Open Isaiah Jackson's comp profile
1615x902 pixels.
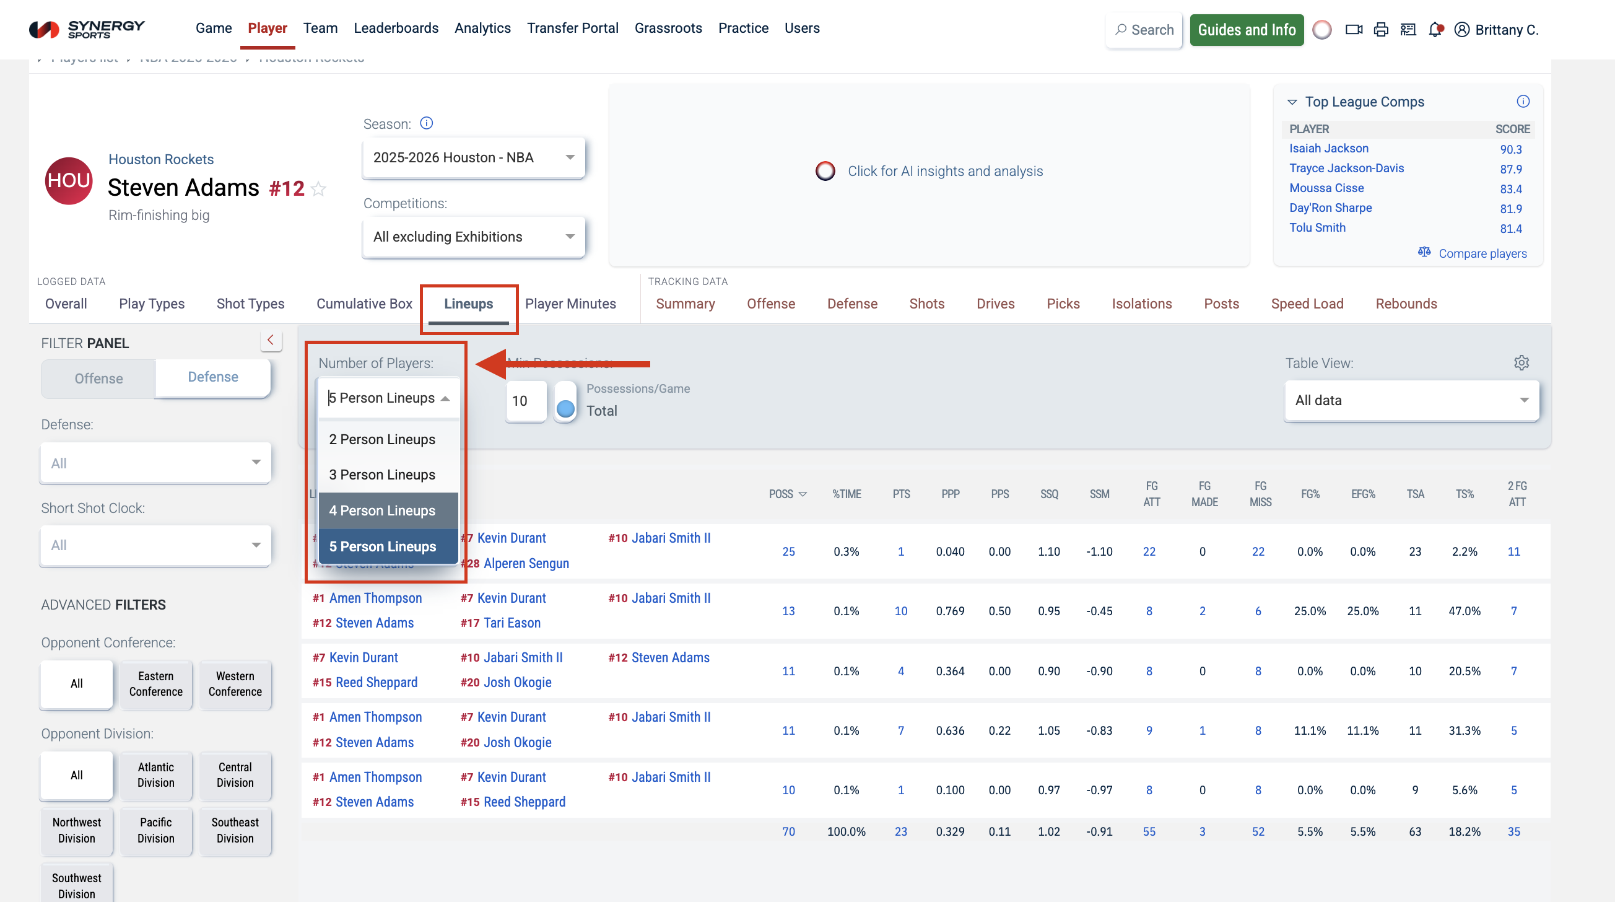1328,148
